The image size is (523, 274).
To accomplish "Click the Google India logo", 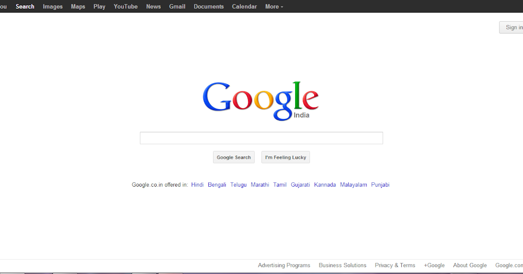I will [261, 101].
